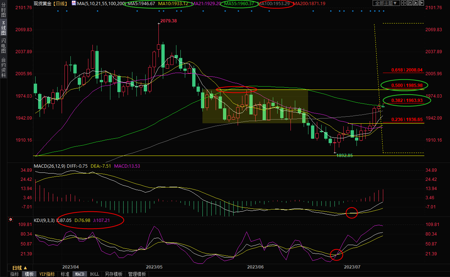
Task: Click the MA indicator chart icon
Action: click(x=74, y=3)
